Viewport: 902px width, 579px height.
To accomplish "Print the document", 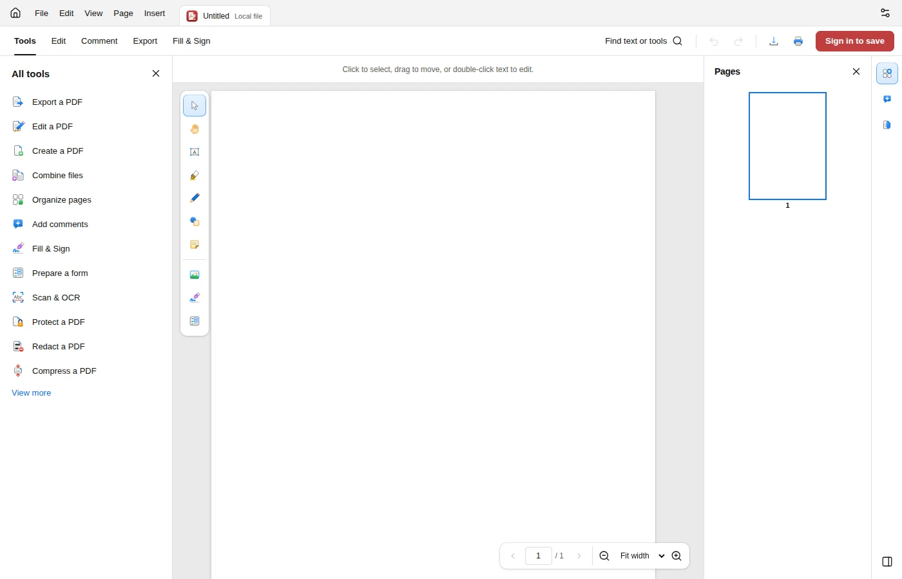I will click(x=798, y=41).
